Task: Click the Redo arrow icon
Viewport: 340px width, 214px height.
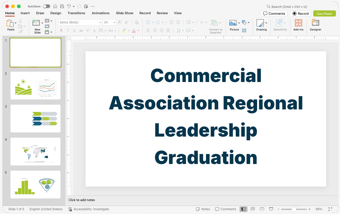Action: click(79, 6)
